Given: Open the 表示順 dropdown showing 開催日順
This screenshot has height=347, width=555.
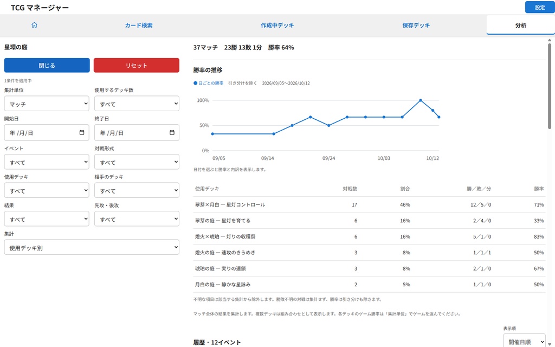Looking at the screenshot, I should click(x=524, y=342).
